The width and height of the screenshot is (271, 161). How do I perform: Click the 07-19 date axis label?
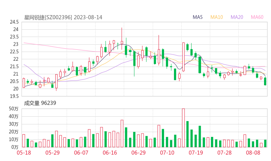pos(196,153)
